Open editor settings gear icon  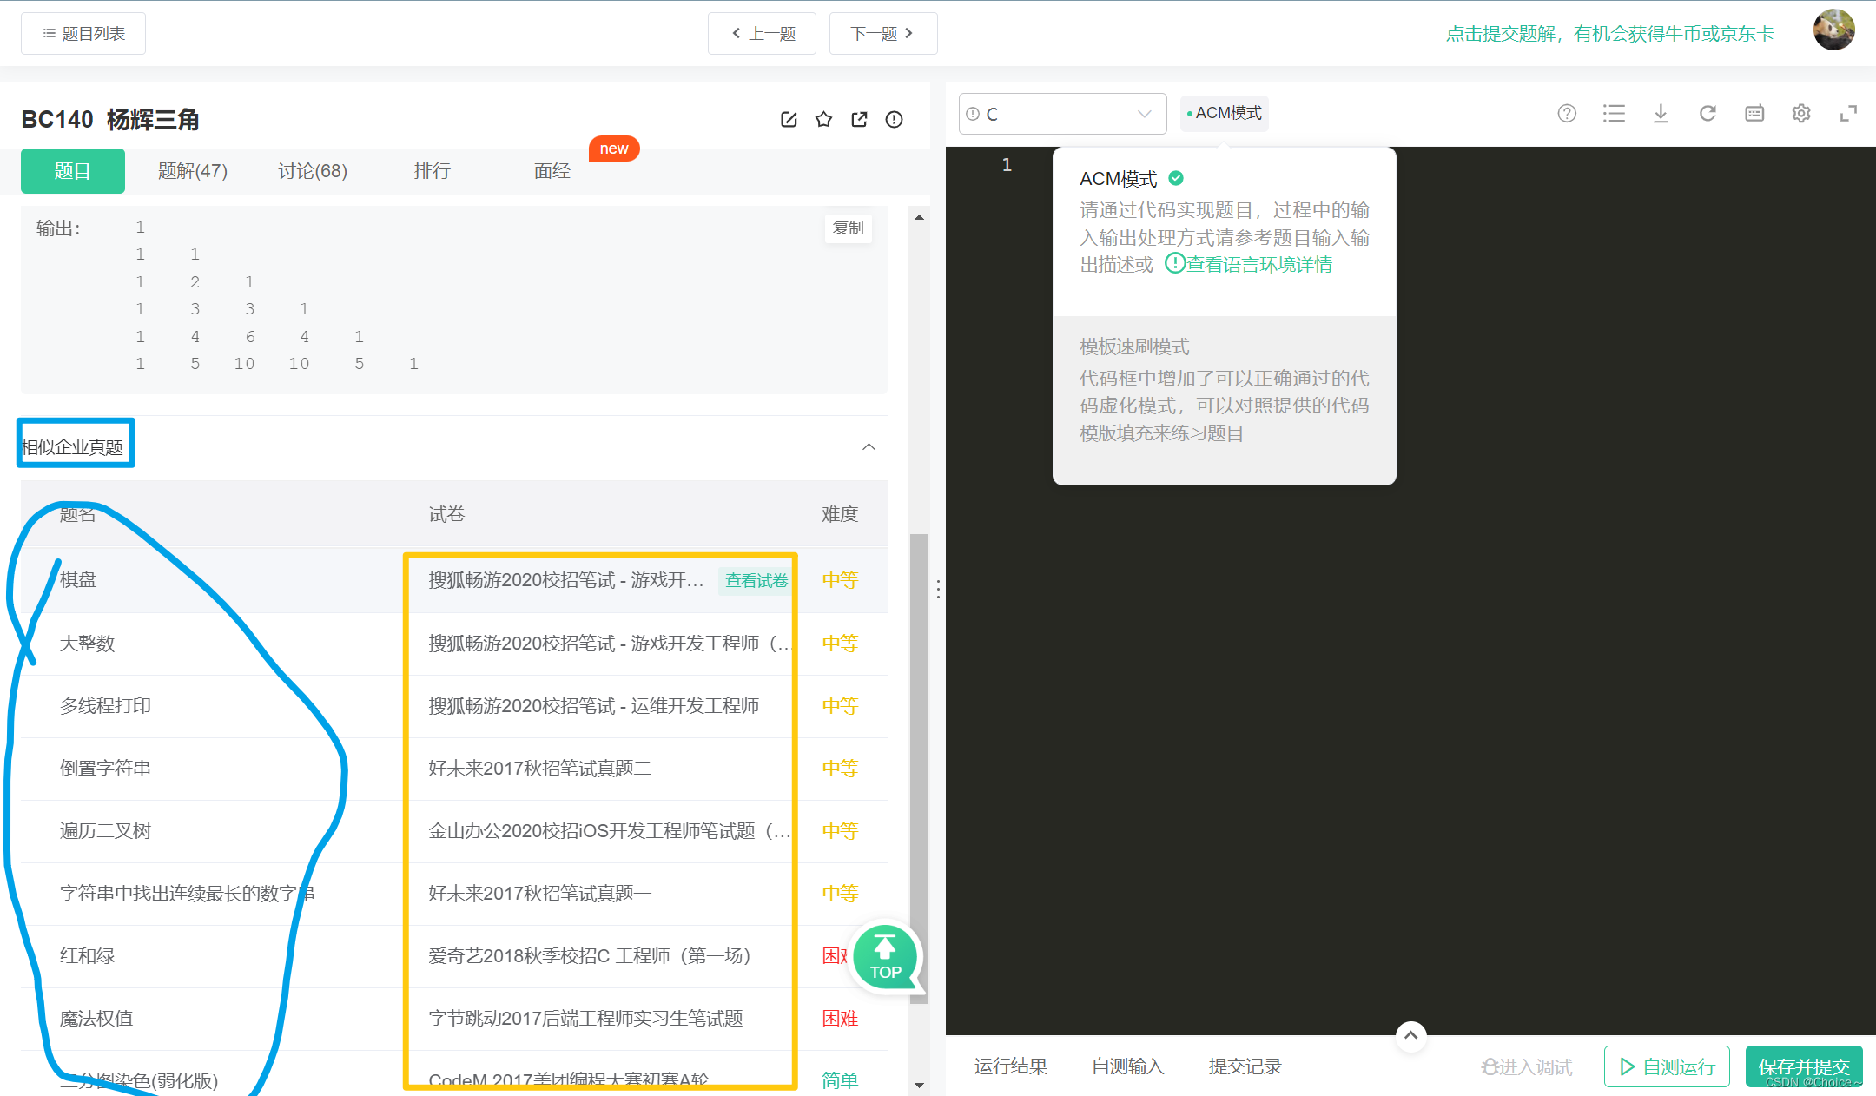click(x=1801, y=114)
